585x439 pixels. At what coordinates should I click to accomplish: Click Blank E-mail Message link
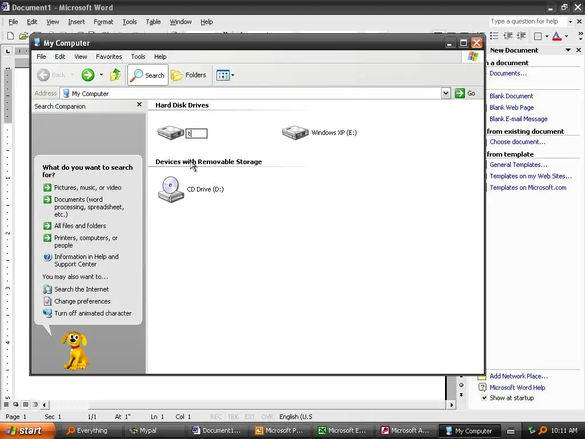pos(518,119)
